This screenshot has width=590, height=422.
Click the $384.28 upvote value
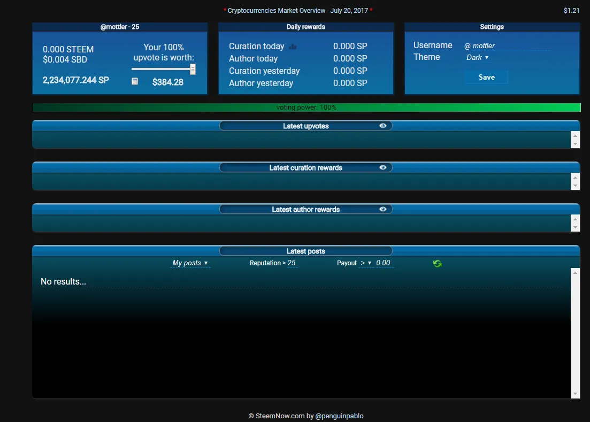(x=168, y=82)
